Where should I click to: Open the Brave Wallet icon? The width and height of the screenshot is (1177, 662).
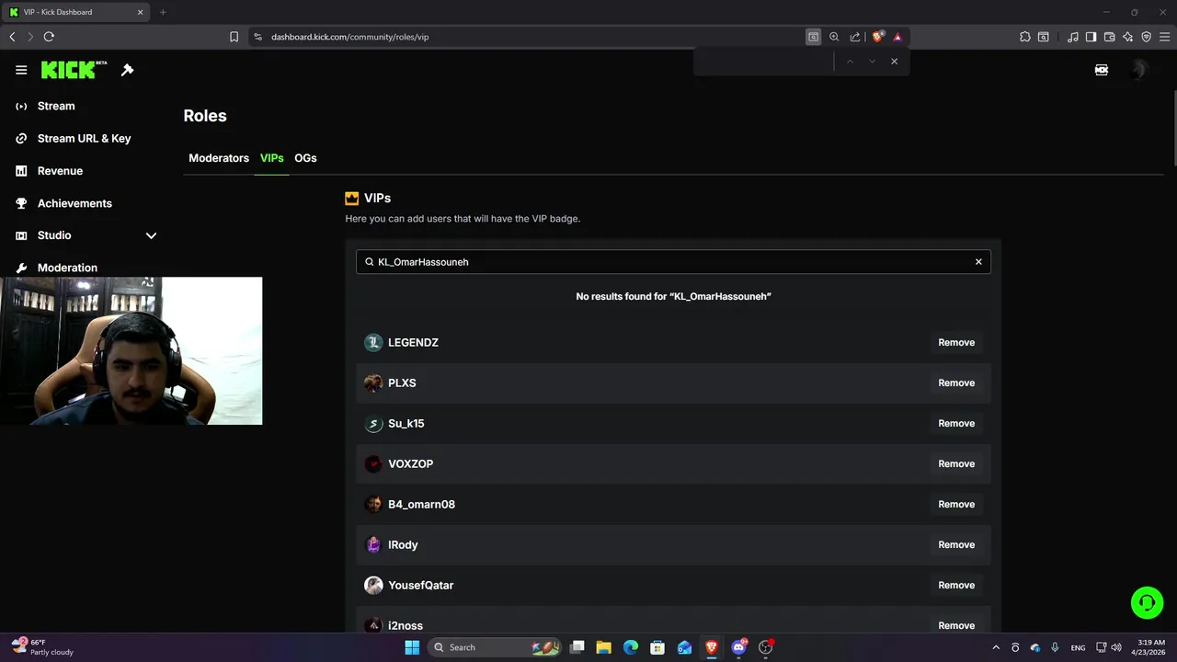1110,37
